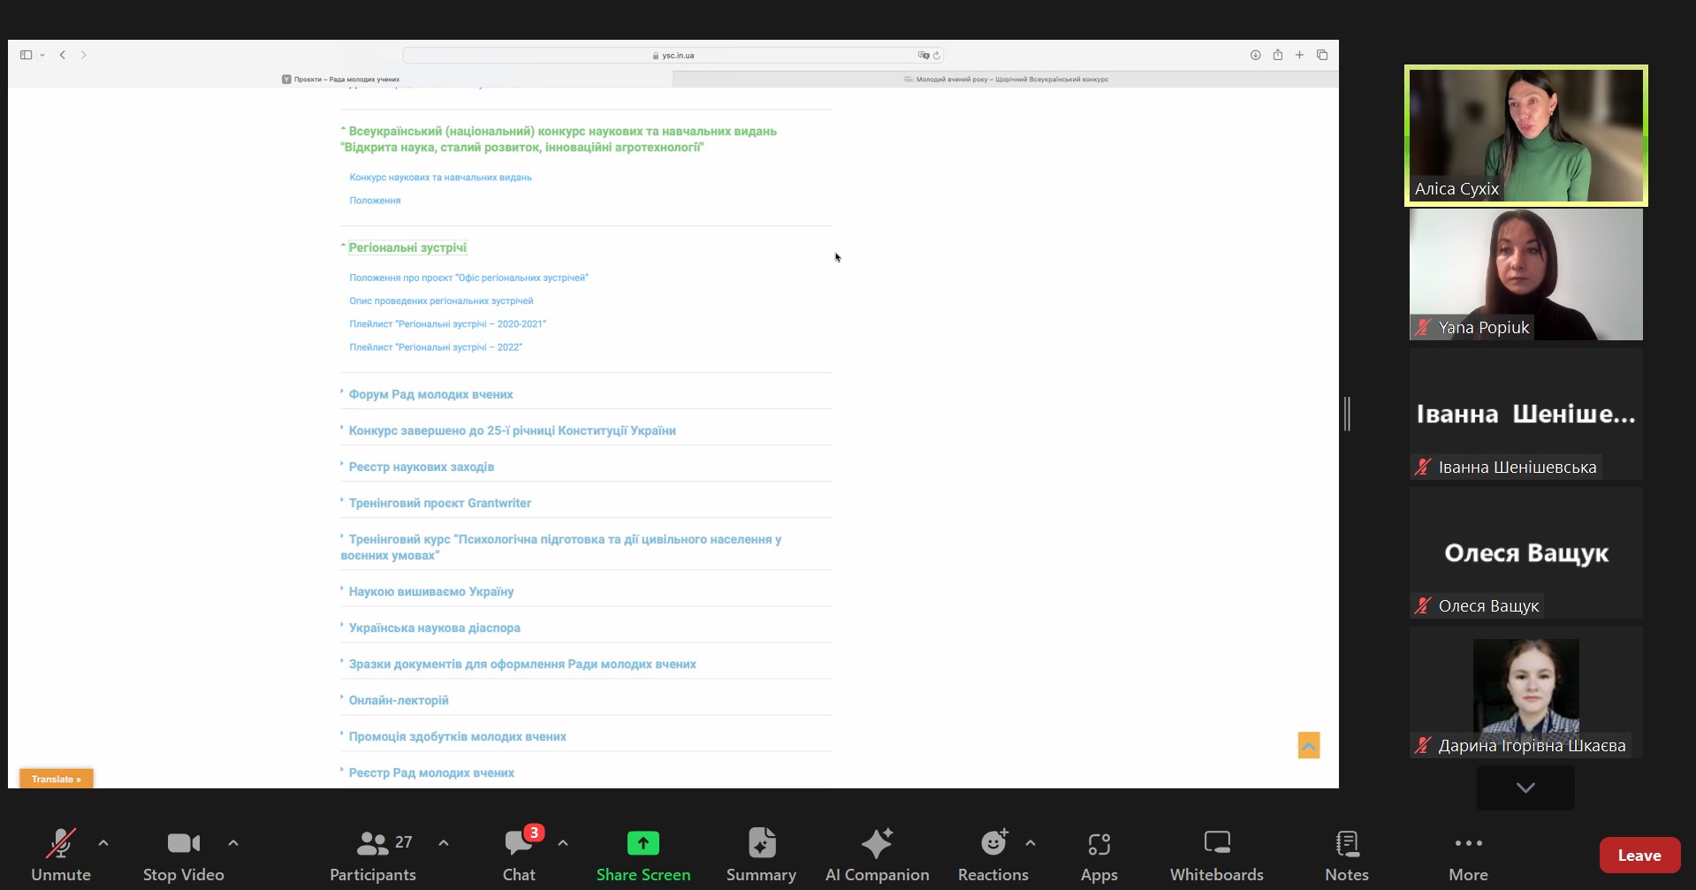Show more participant videos down arrow

tap(1525, 787)
